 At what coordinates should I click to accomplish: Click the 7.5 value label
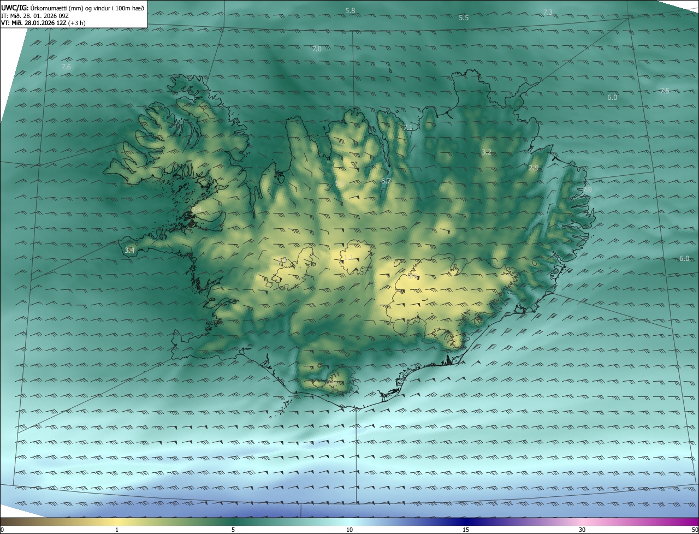tap(665, 91)
